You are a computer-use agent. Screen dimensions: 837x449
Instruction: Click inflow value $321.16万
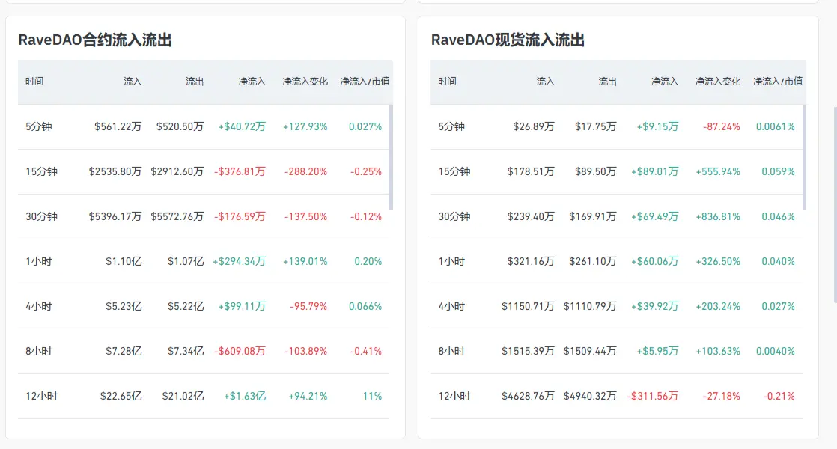pyautogui.click(x=531, y=261)
